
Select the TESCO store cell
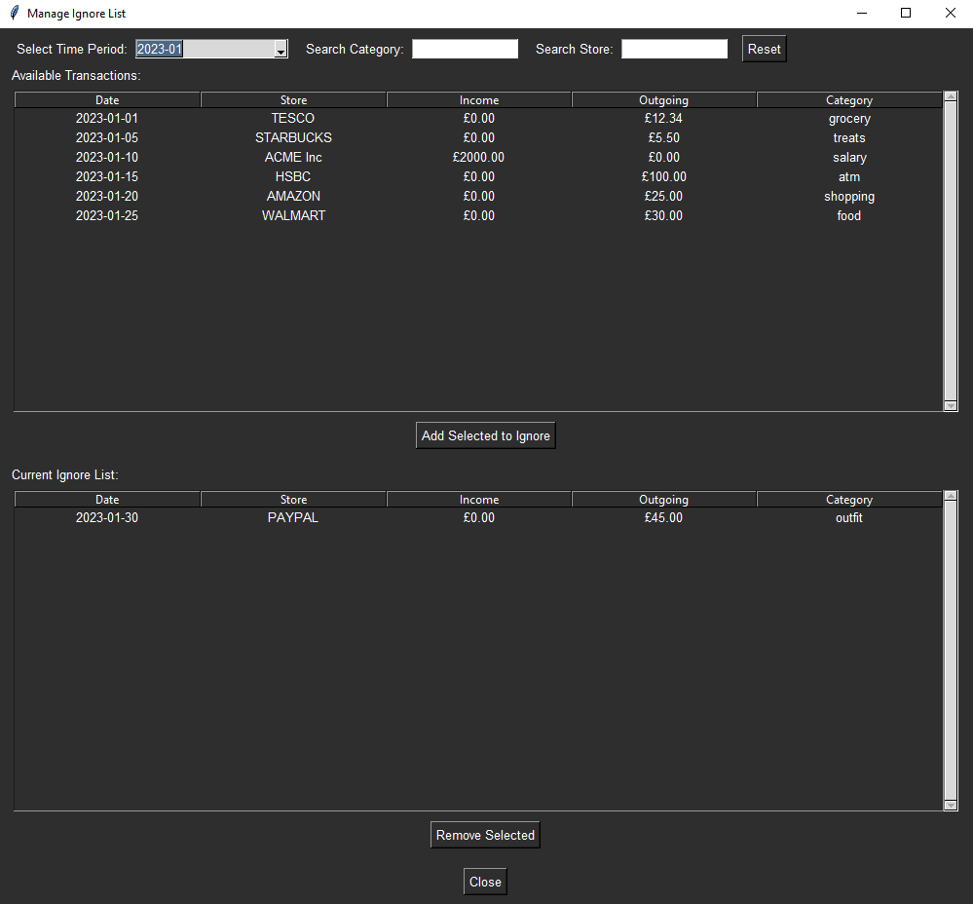tap(293, 118)
